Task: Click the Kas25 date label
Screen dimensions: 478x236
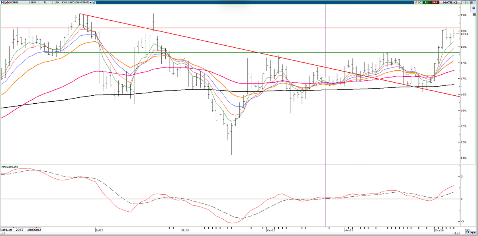Action: [x=271, y=230]
